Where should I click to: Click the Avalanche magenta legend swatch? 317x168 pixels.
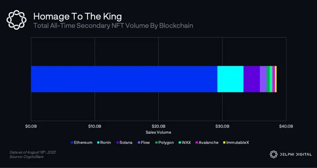[x=197, y=143]
